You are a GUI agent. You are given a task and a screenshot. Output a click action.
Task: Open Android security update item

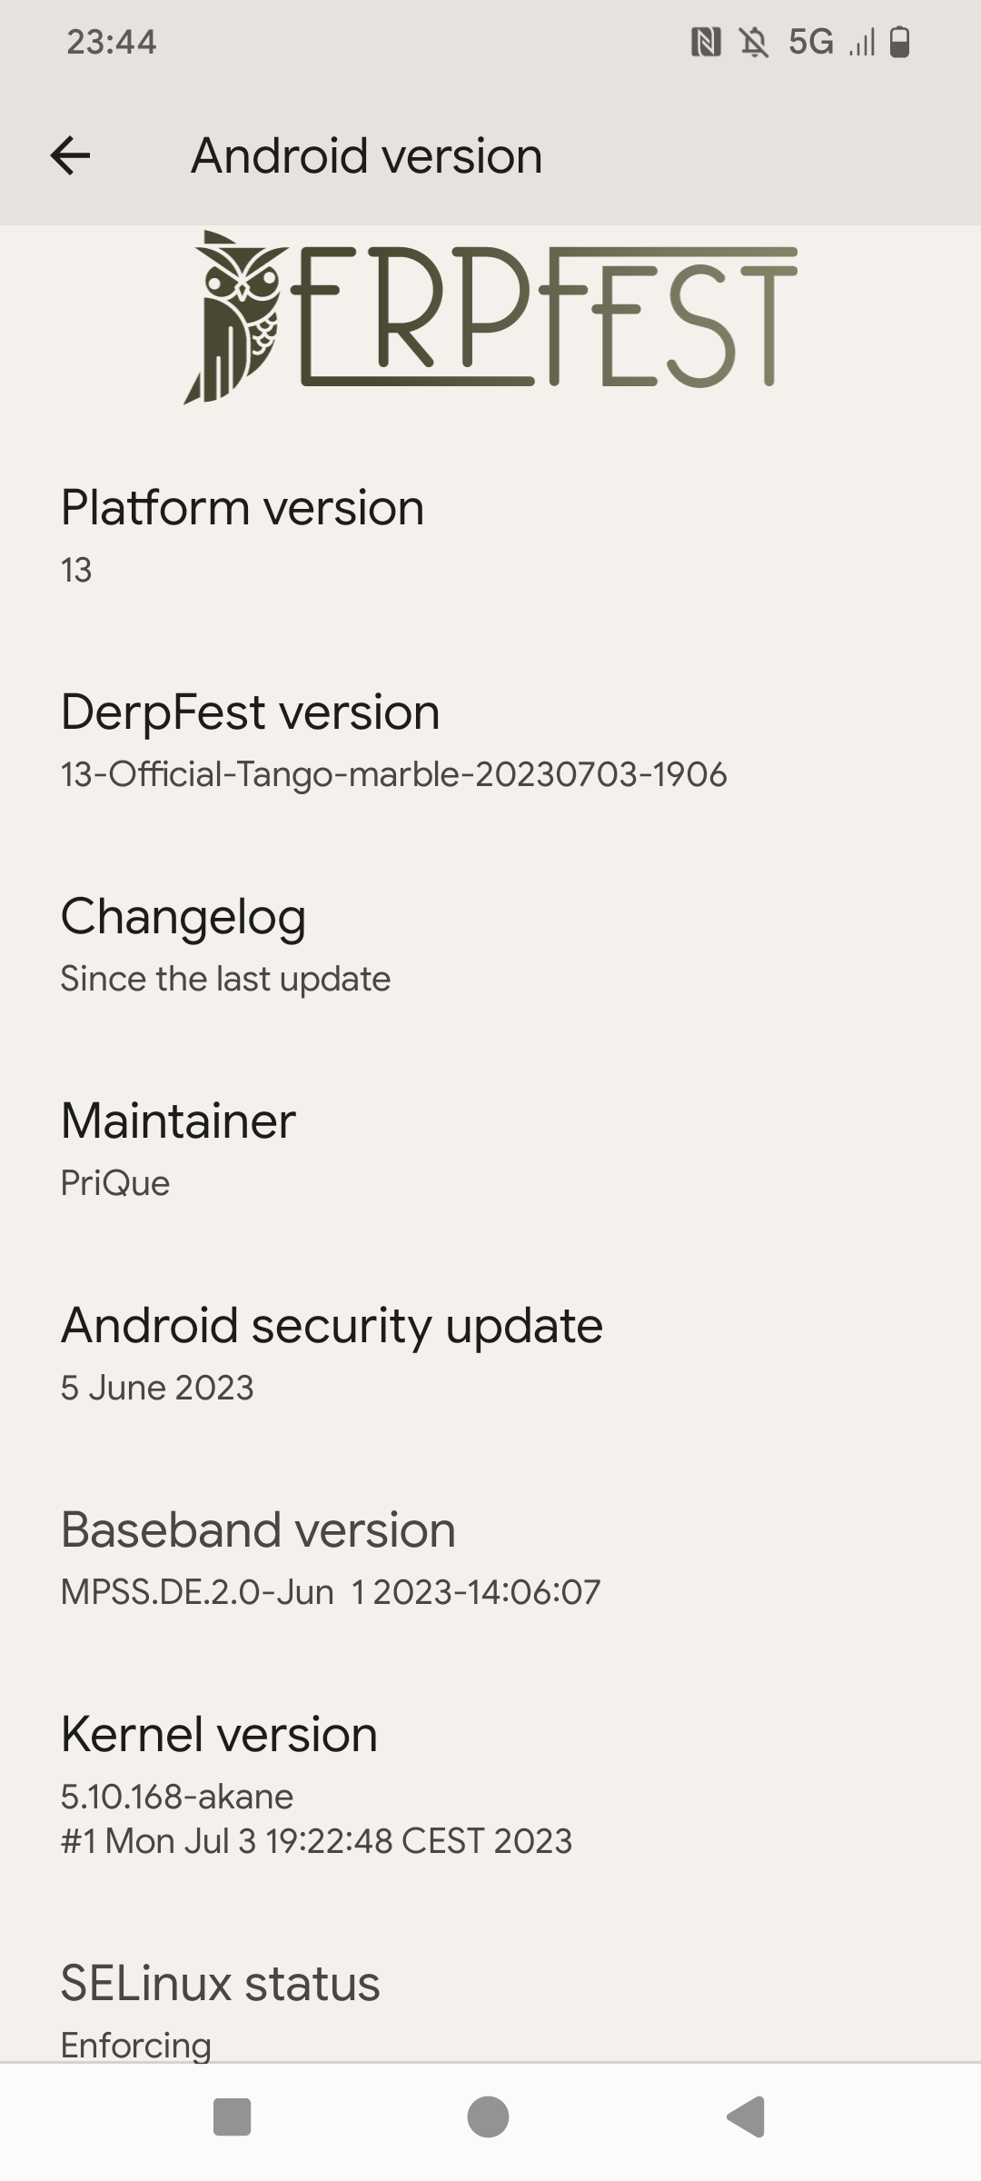[490, 1353]
